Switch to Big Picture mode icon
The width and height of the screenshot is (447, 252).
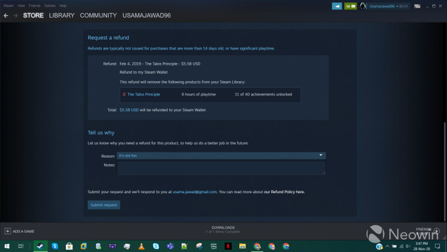(417, 6)
